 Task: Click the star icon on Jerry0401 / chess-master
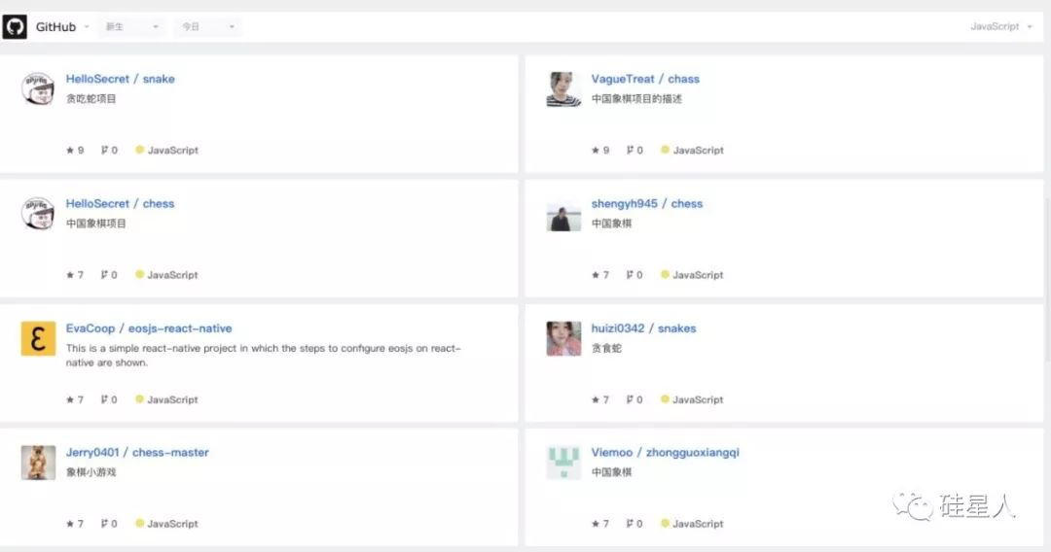pyautogui.click(x=70, y=523)
